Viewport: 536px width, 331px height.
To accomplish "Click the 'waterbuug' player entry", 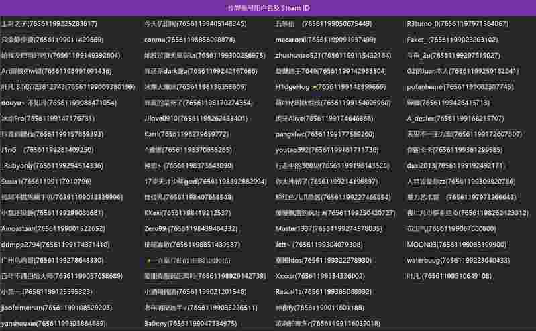I will 458,260.
